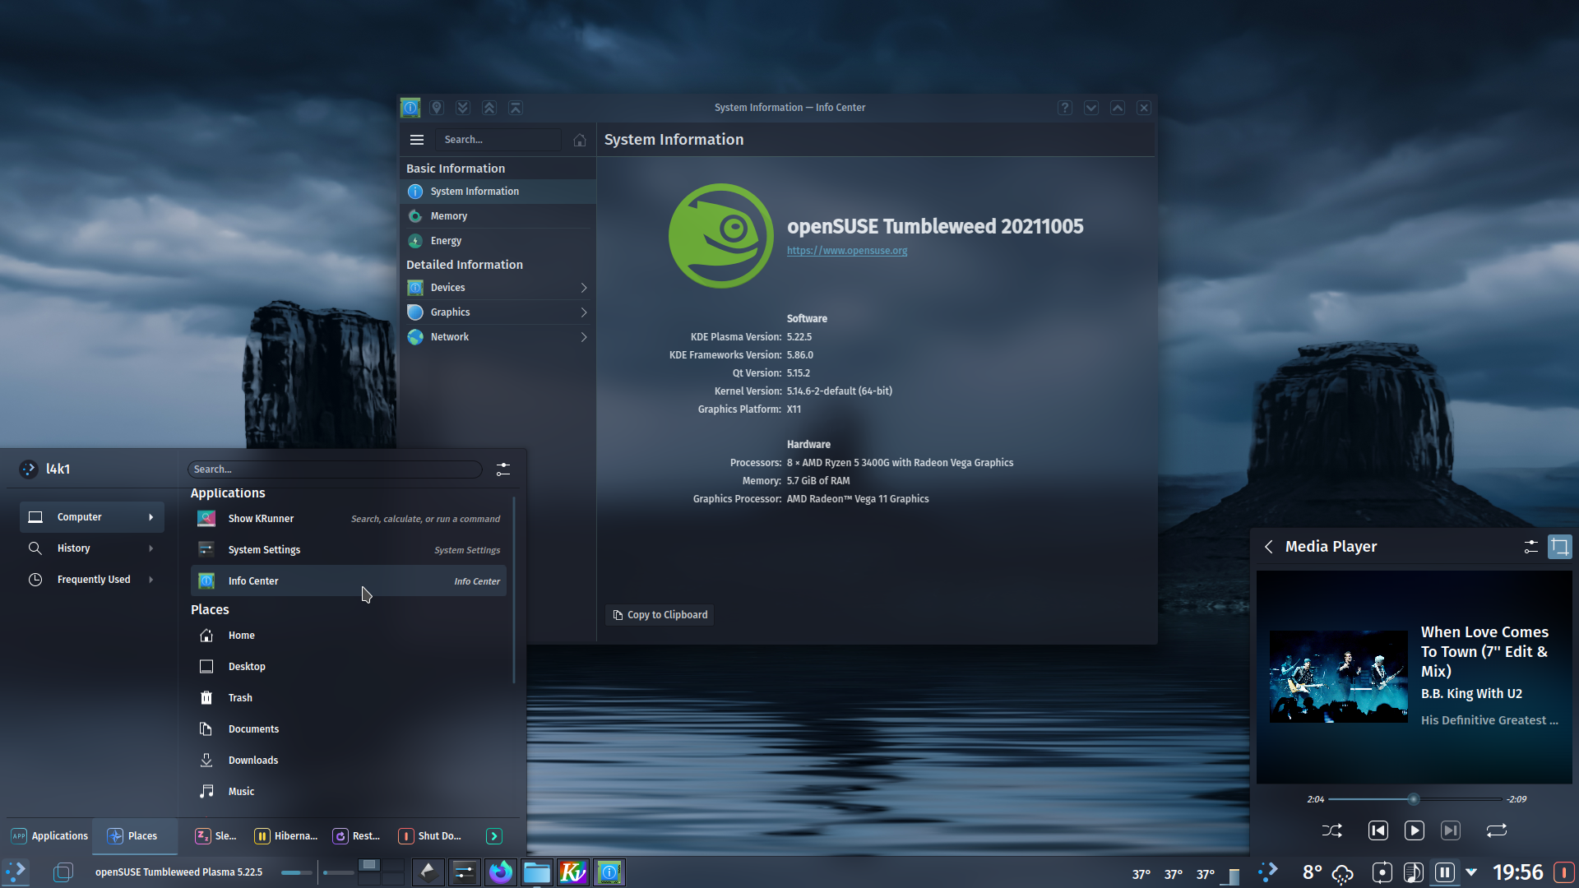Open the Energy page

pyautogui.click(x=498, y=241)
